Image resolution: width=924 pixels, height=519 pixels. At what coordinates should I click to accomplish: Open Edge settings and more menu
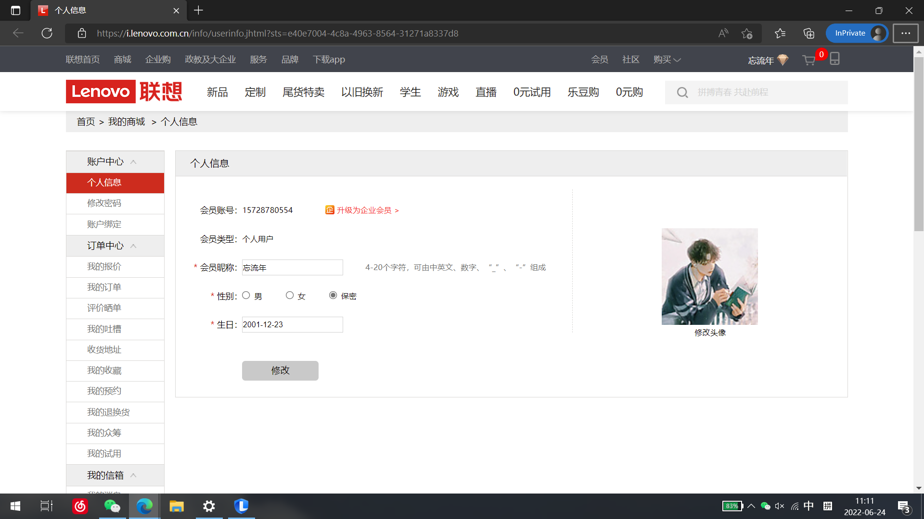[906, 33]
